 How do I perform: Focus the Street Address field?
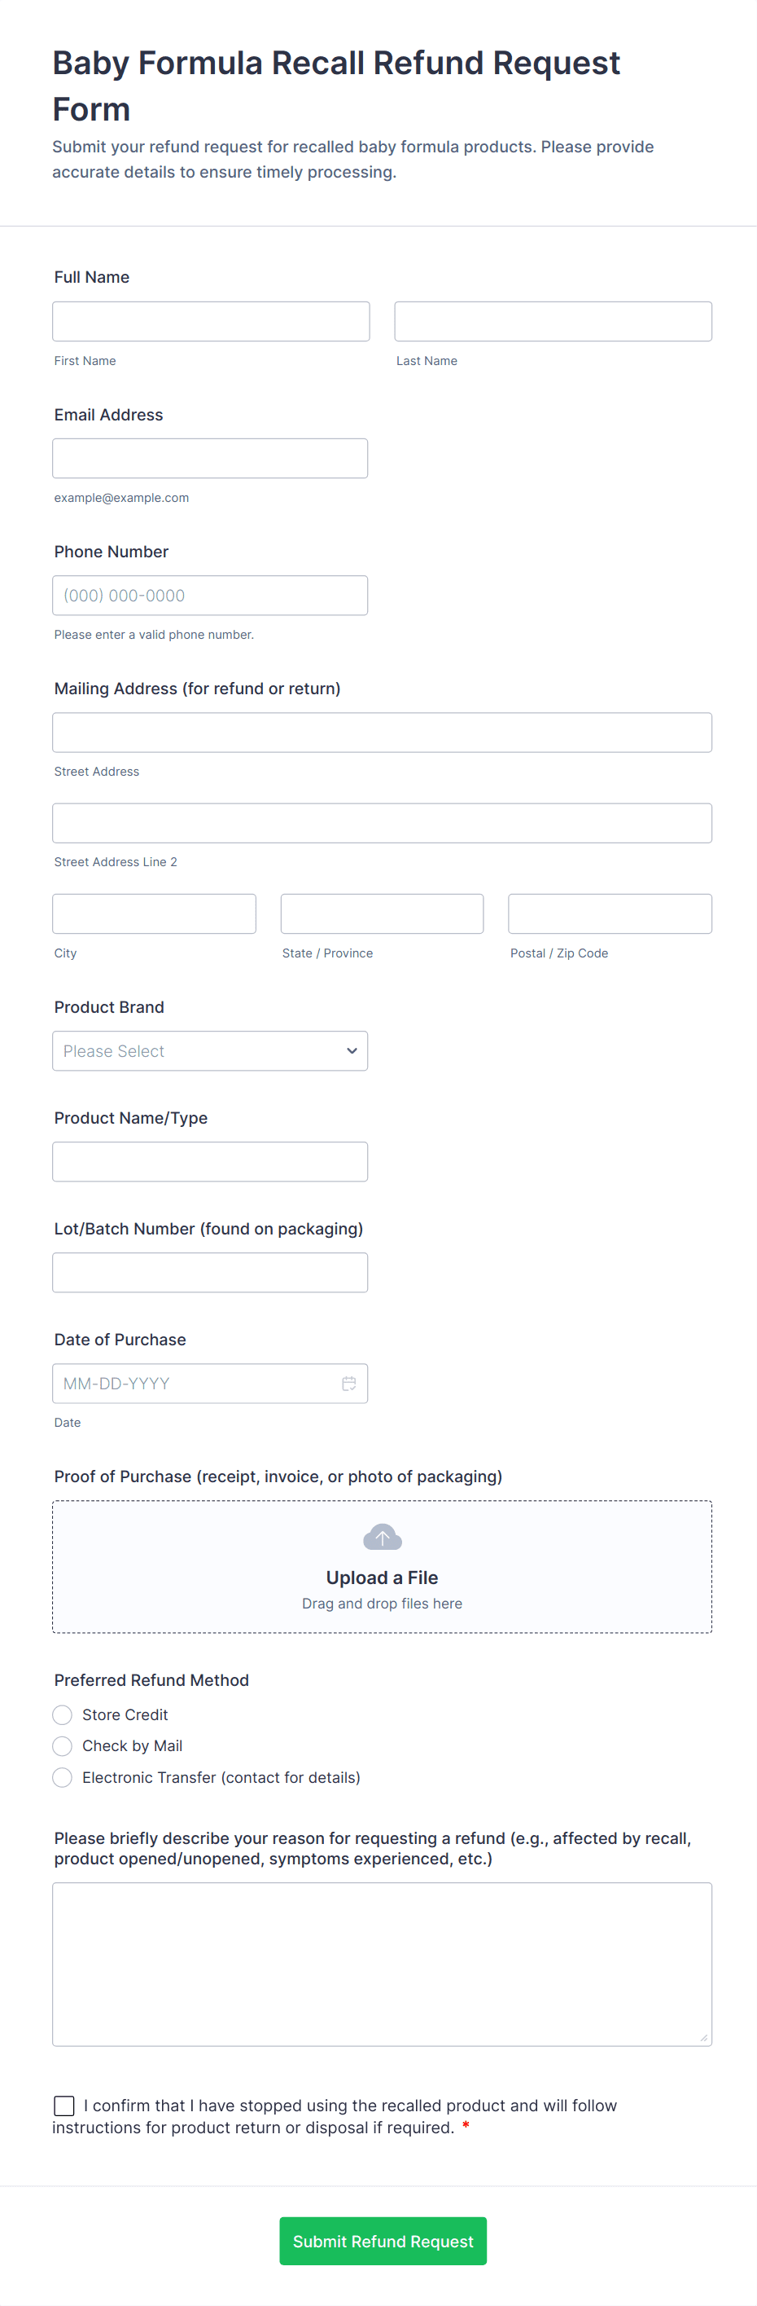(x=382, y=733)
